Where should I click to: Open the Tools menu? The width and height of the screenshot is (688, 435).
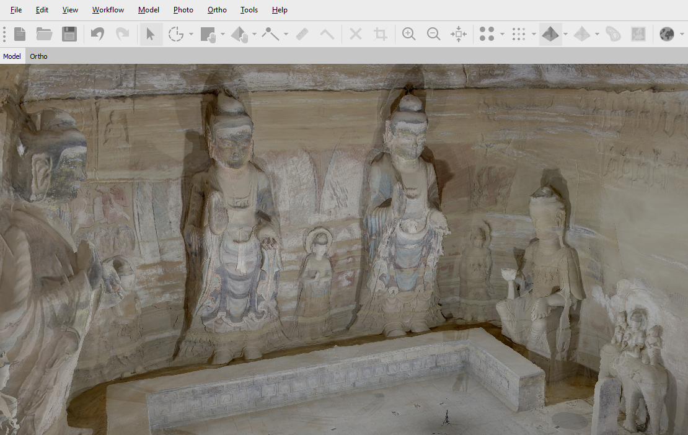249,10
